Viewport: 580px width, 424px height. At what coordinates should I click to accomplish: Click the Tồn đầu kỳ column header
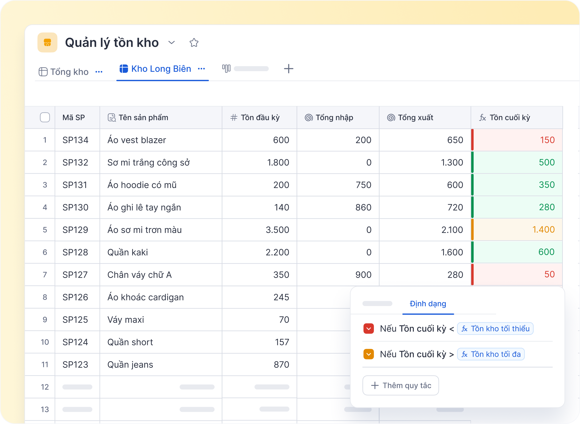[x=260, y=118]
